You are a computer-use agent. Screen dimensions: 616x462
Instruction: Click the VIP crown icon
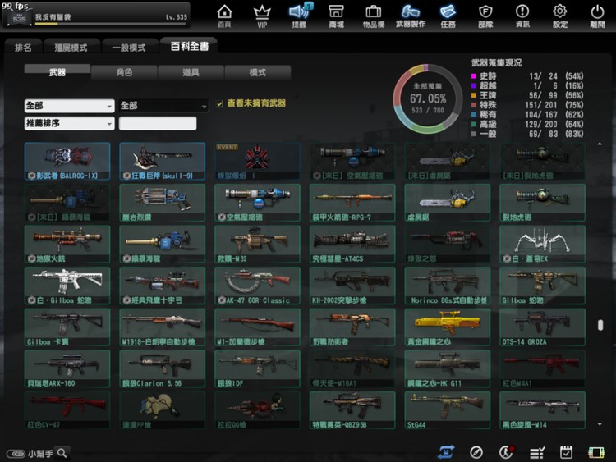[x=262, y=15]
